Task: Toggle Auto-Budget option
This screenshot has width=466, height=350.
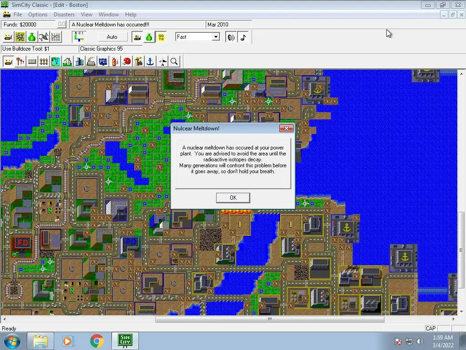Action: point(149,37)
